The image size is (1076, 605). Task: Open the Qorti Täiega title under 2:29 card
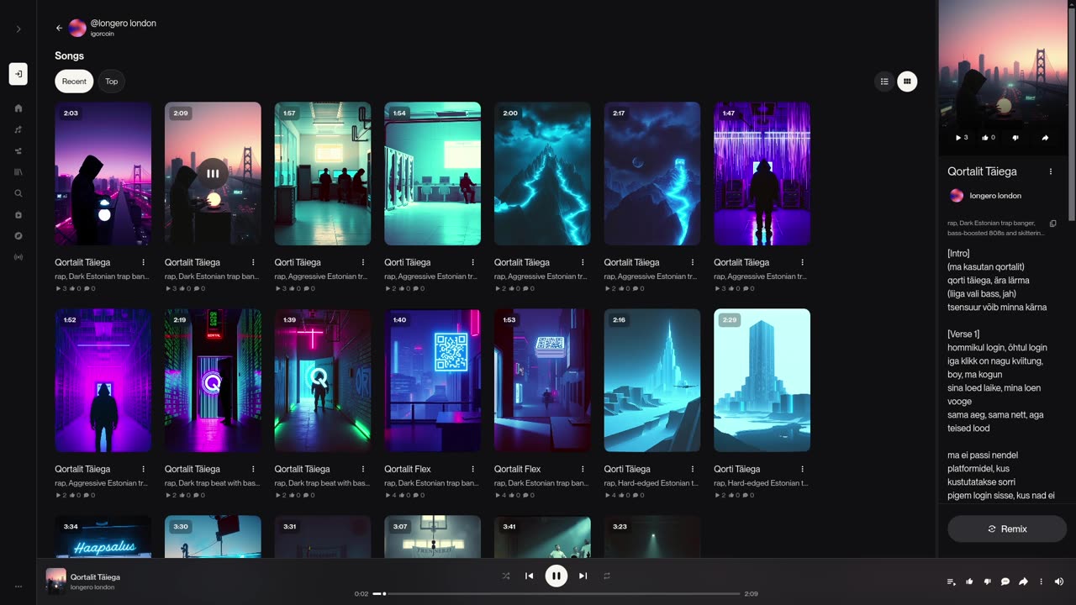pos(736,469)
